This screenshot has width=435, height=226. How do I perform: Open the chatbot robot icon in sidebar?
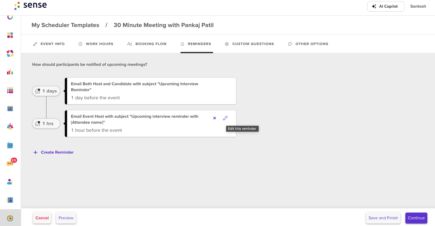click(10, 145)
